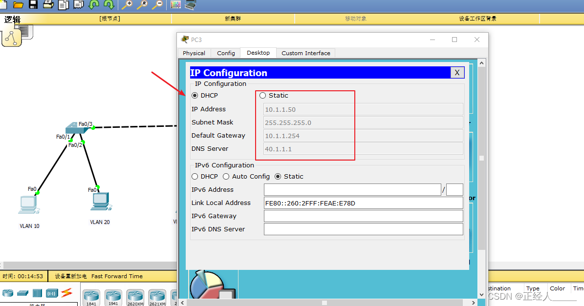584x306 pixels.
Task: Open the color palette dialog icon
Action: 175,5
